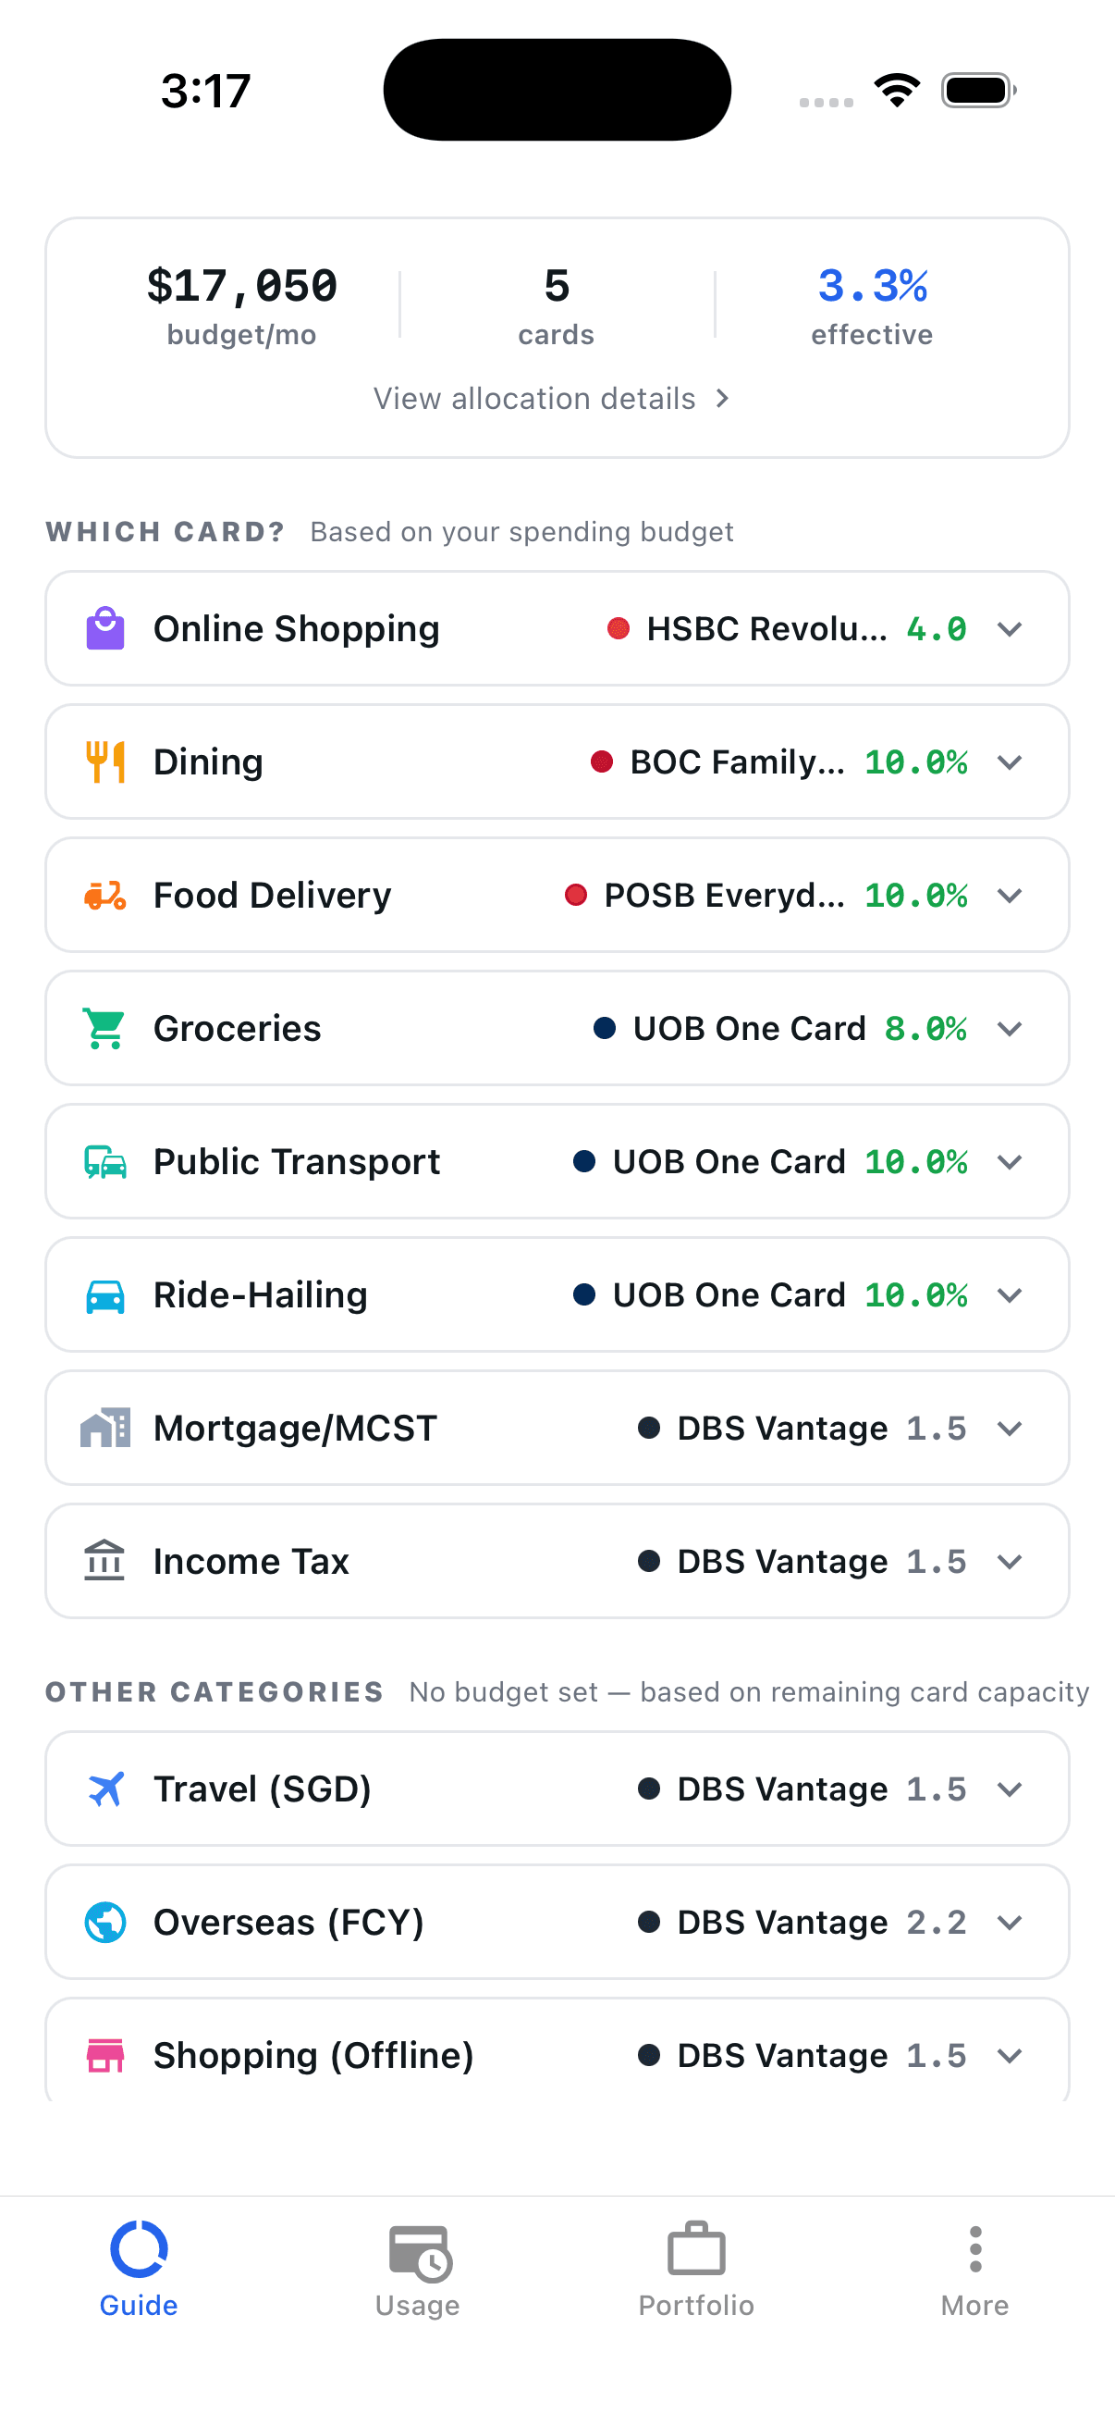Switch to the Usage tab
This screenshot has height=2426, width=1115.
point(418,2270)
